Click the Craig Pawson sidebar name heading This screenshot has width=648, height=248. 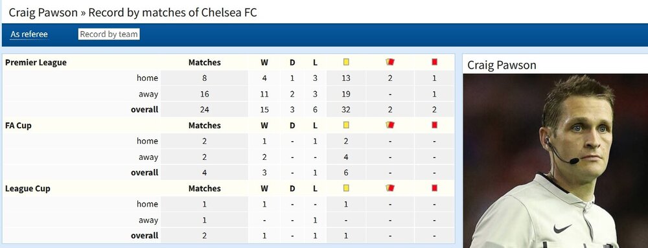[502, 65]
